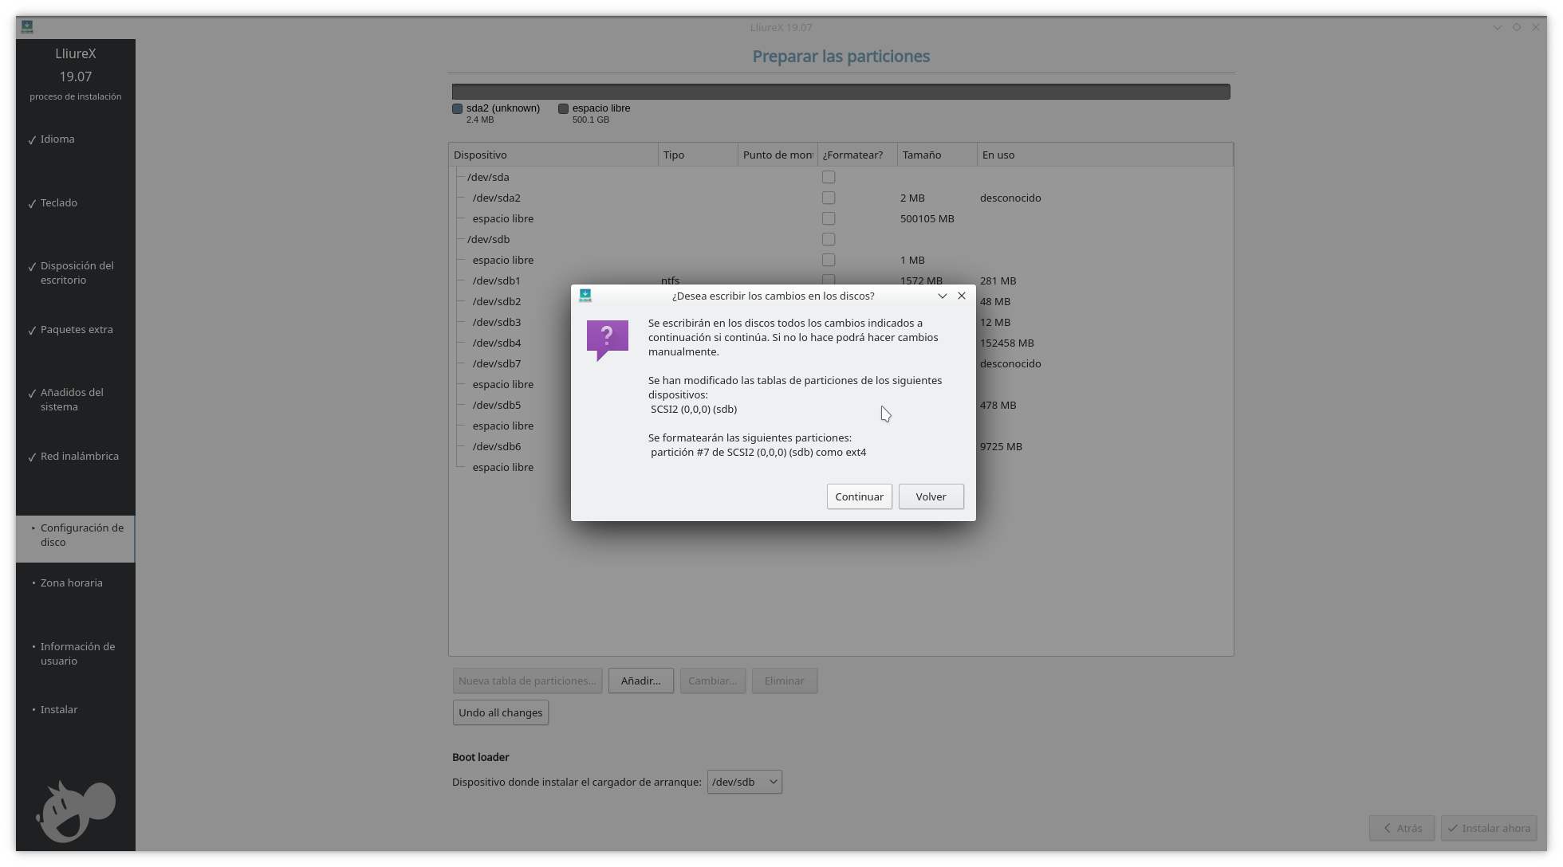Select the Zona horaria step in the sidebar
Screen dimensions: 1563x867
click(72, 583)
